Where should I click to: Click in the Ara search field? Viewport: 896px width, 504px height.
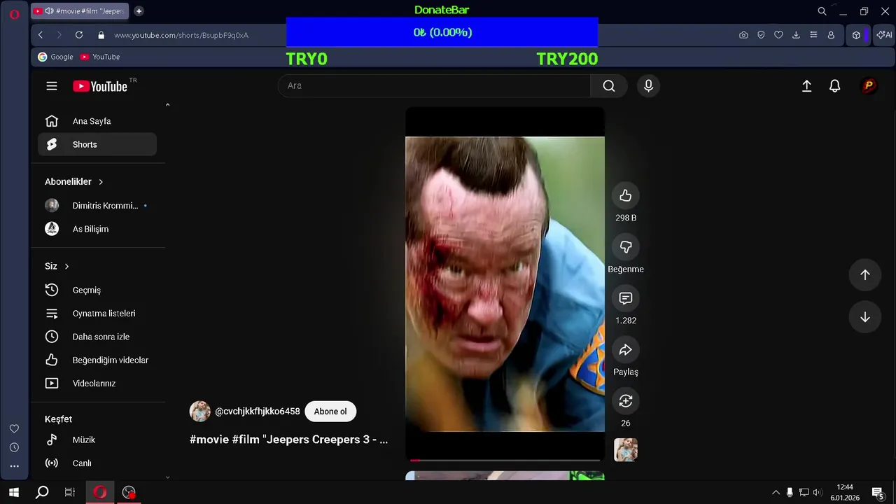[434, 85]
